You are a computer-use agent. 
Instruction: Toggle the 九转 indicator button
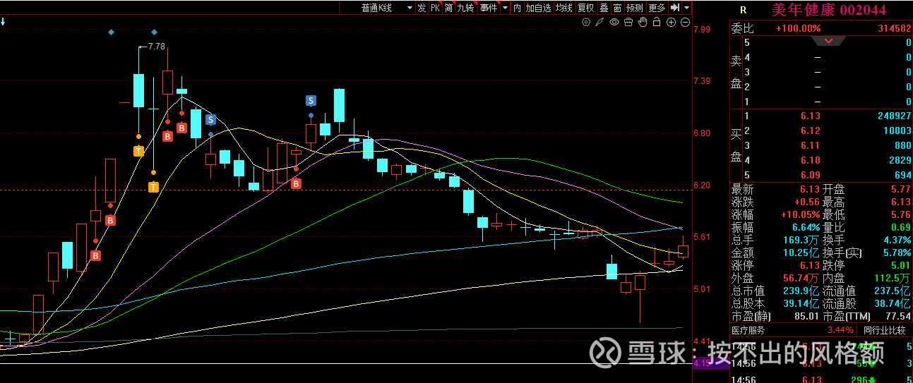(x=465, y=8)
